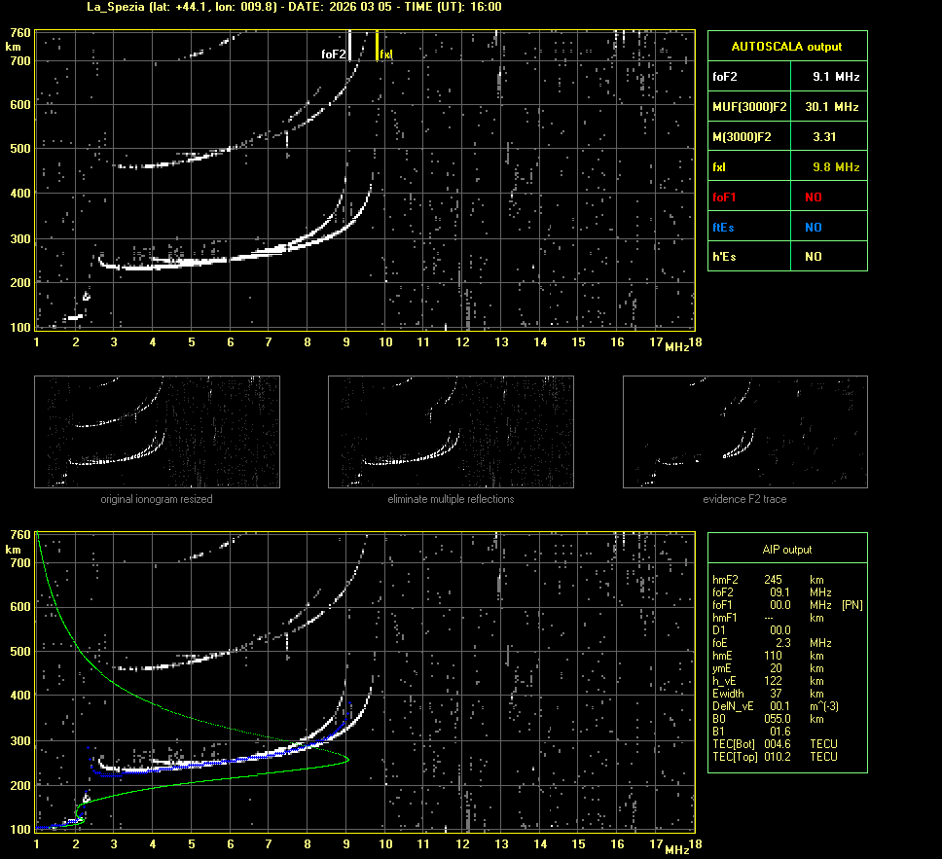Click the 'evidence F2 trace' thumbnail
This screenshot has width=942, height=859.
point(744,432)
